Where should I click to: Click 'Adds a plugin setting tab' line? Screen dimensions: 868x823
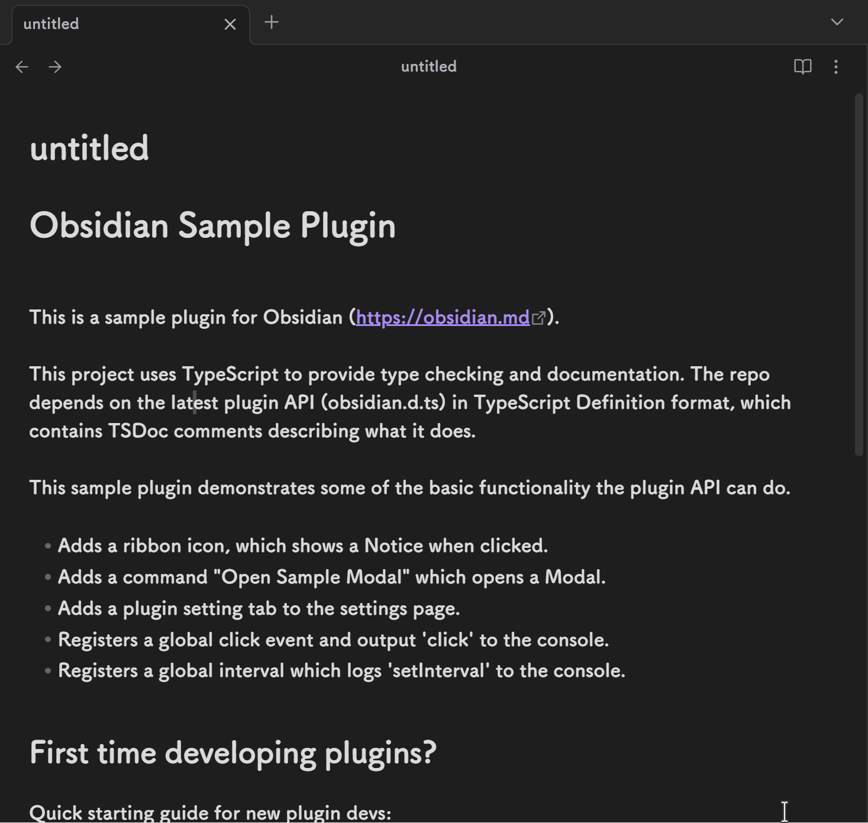pos(259,608)
